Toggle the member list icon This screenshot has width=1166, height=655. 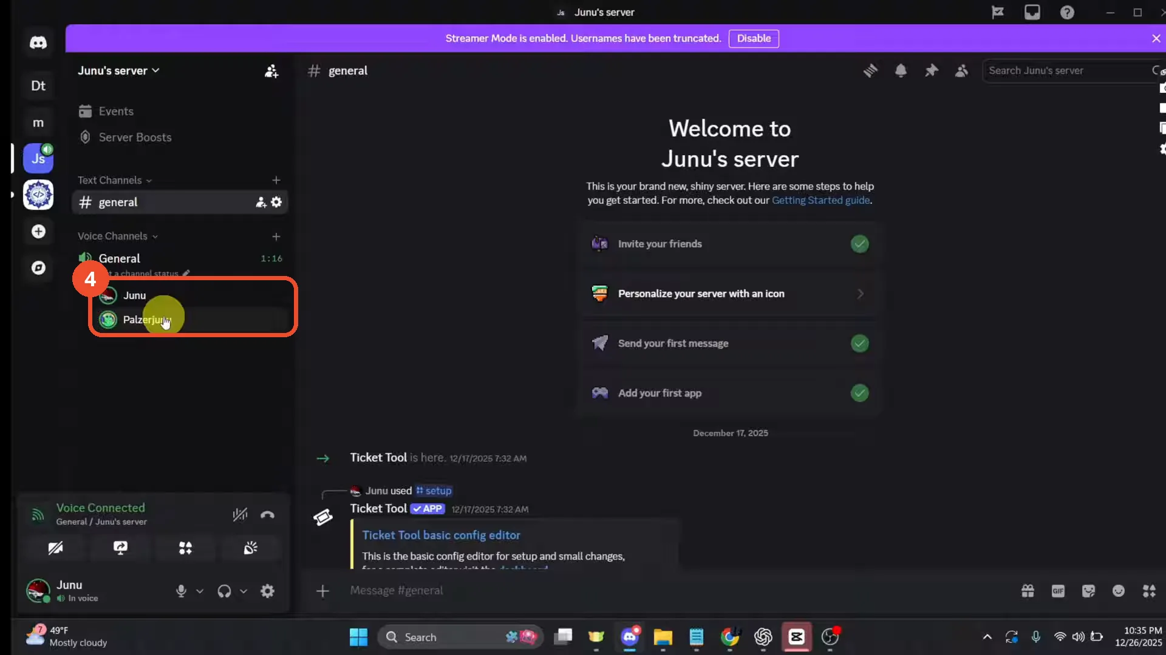(x=961, y=71)
